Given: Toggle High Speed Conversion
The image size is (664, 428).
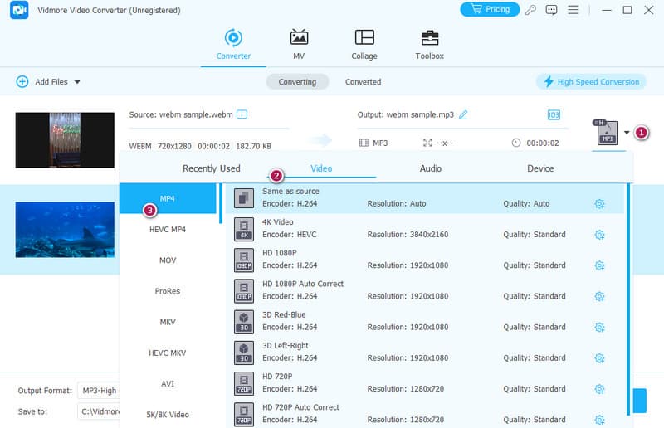Looking at the screenshot, I should click(x=591, y=82).
